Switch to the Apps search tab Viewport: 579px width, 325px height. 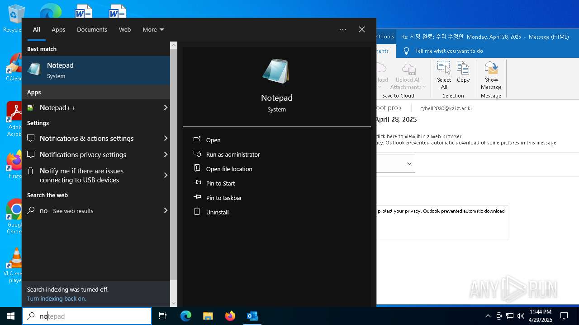coord(58,29)
